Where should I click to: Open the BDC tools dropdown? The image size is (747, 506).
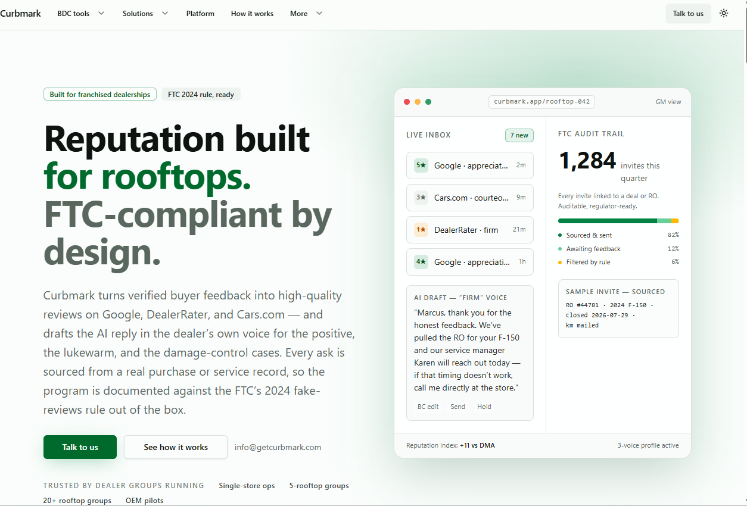(x=81, y=13)
